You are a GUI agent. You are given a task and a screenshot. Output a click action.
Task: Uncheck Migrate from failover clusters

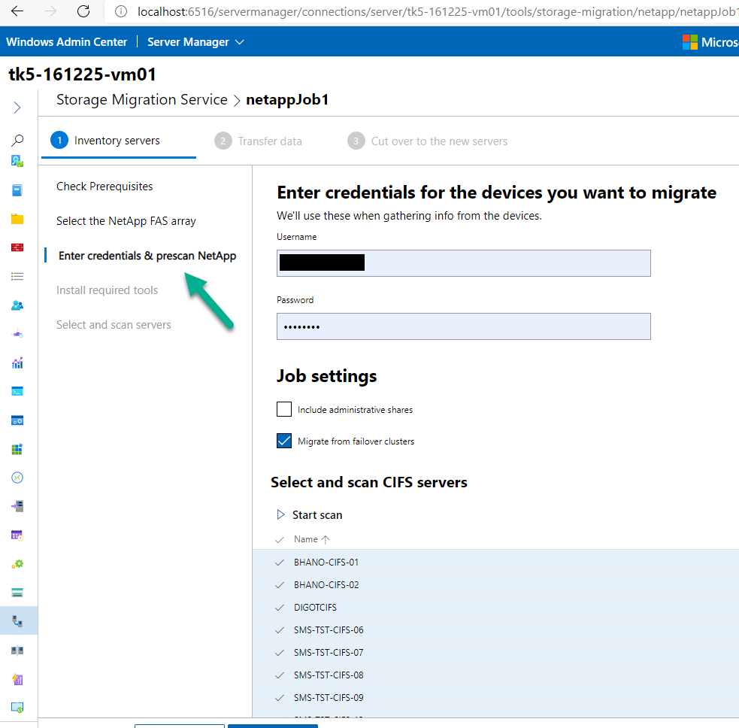(284, 441)
